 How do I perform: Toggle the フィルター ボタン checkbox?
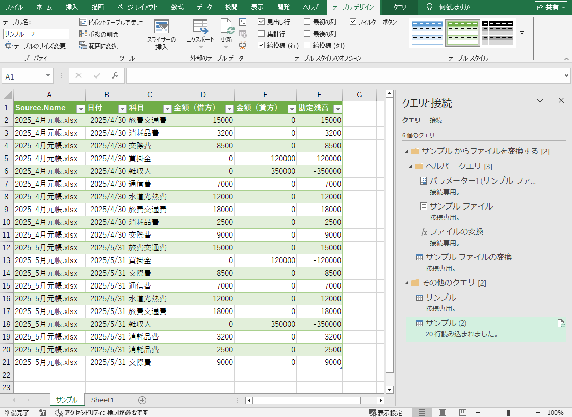point(353,22)
